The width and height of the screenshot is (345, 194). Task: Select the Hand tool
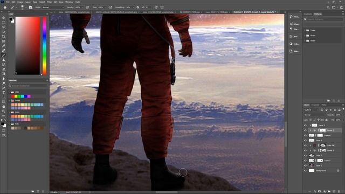(4, 107)
